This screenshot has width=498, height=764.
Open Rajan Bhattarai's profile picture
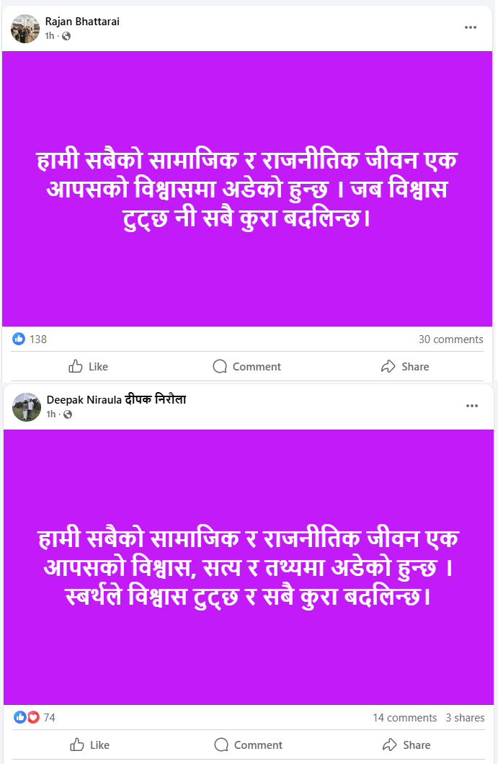coord(25,29)
